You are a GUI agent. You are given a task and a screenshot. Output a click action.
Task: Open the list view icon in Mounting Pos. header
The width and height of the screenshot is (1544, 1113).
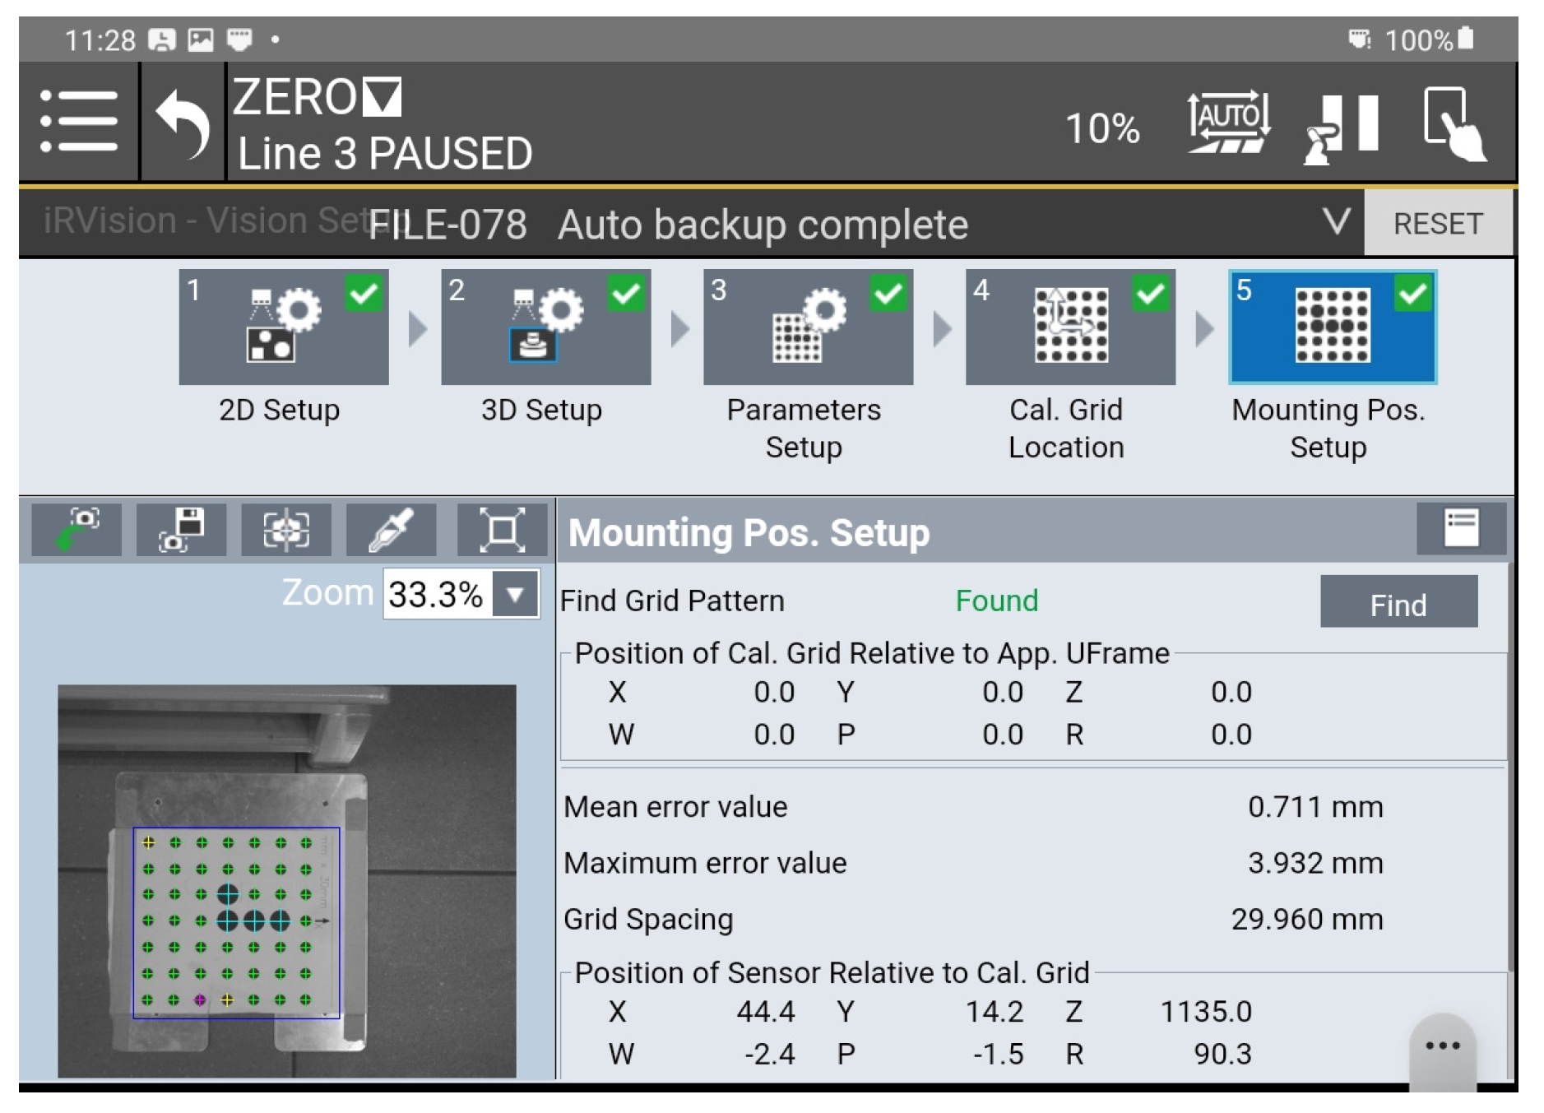1461,528
